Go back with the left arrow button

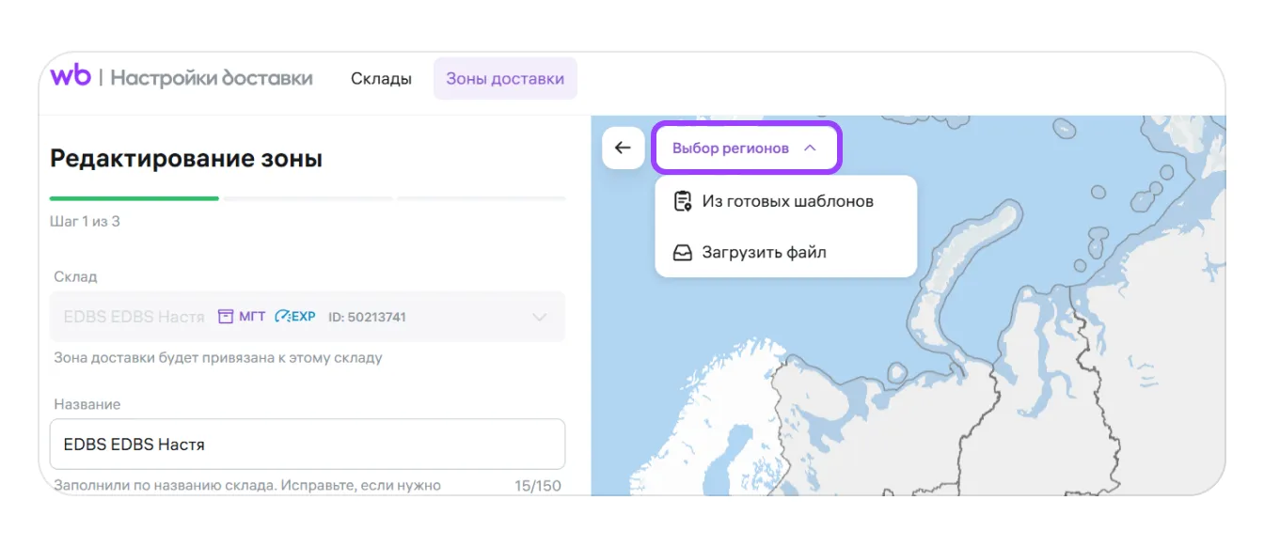[623, 148]
